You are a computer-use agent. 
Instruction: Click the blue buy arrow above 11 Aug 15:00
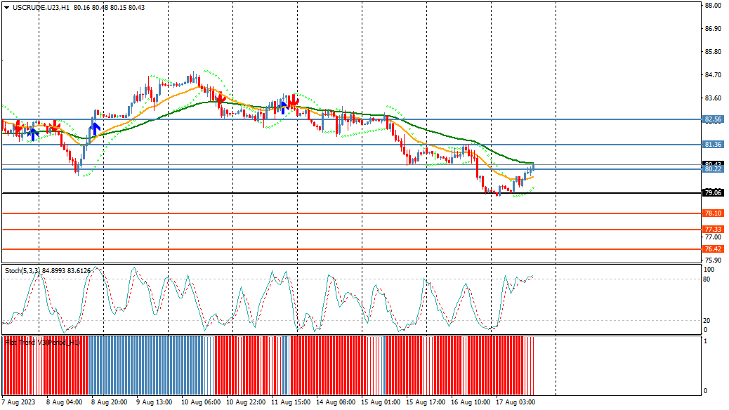283,107
